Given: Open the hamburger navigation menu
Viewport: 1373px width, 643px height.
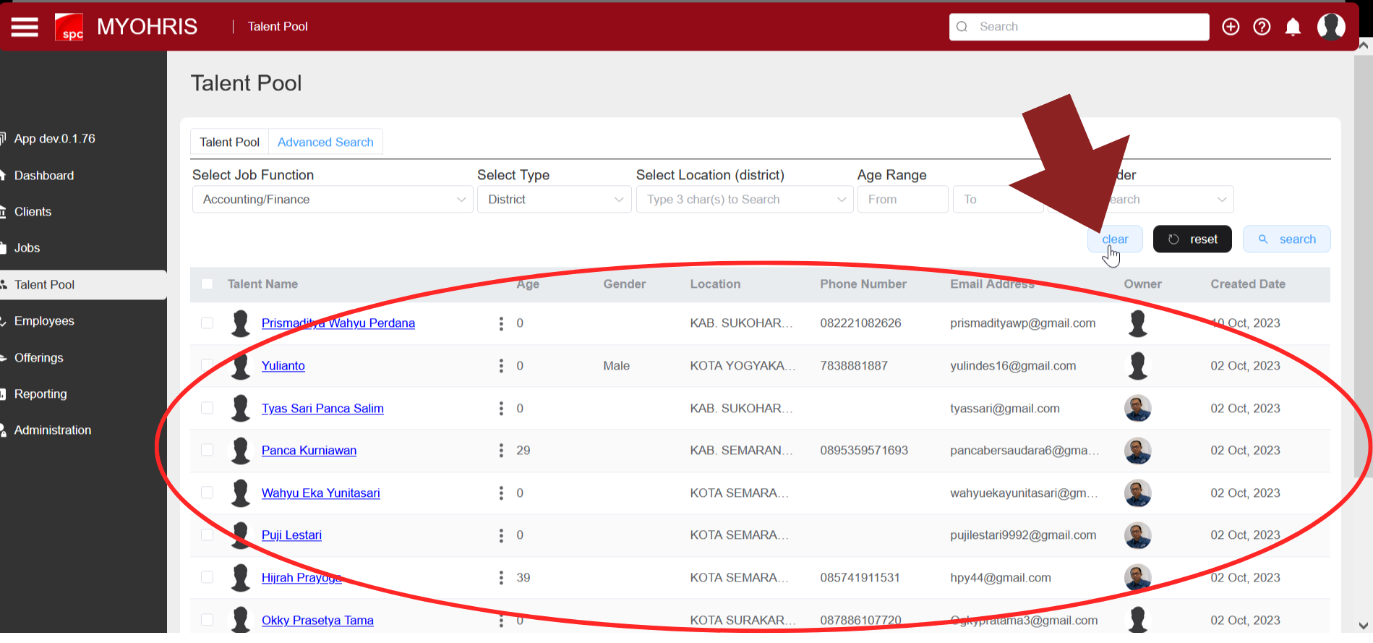Looking at the screenshot, I should 25,27.
